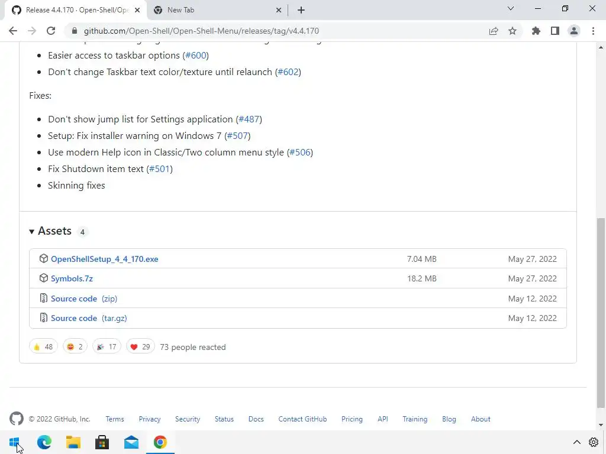The height and width of the screenshot is (454, 606).
Task: Click the Chrome taskbar icon
Action: (160, 442)
